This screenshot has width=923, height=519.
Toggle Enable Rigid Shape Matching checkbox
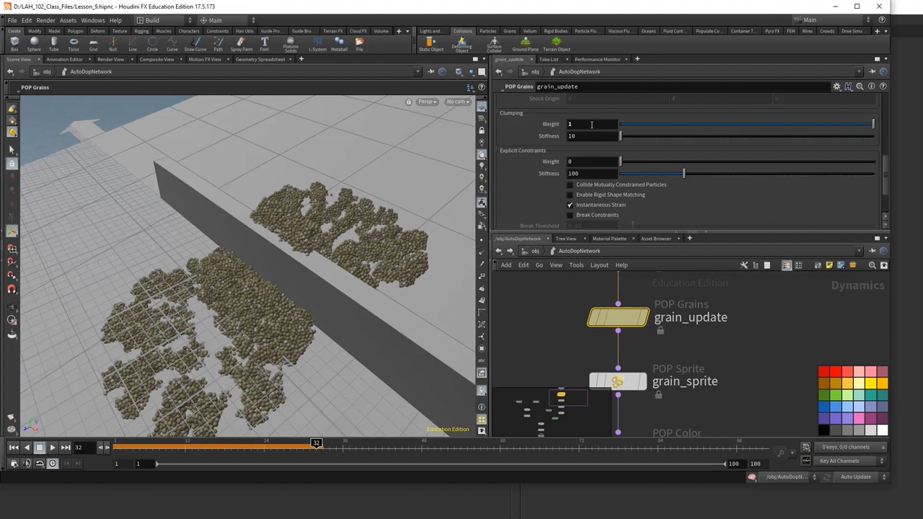[570, 195]
